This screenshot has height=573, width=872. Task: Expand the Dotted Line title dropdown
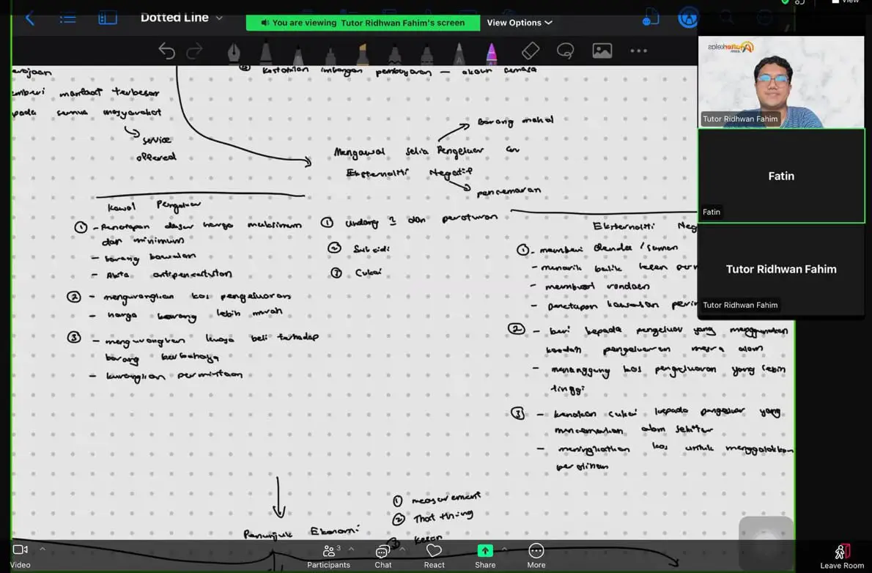click(x=220, y=18)
